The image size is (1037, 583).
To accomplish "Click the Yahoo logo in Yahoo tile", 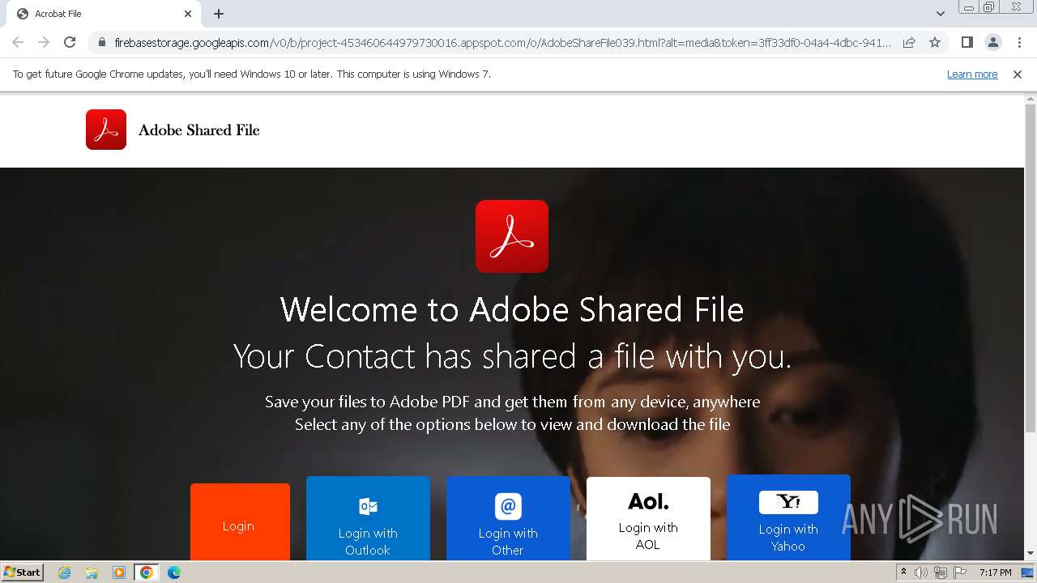I will pyautogui.click(x=788, y=502).
